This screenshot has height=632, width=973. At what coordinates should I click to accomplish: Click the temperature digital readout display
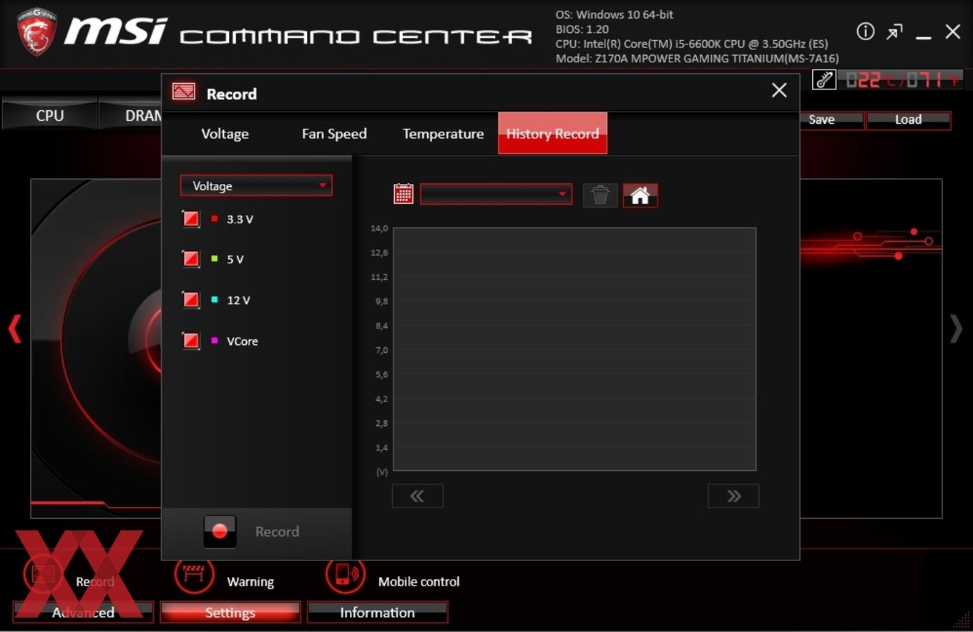901,79
